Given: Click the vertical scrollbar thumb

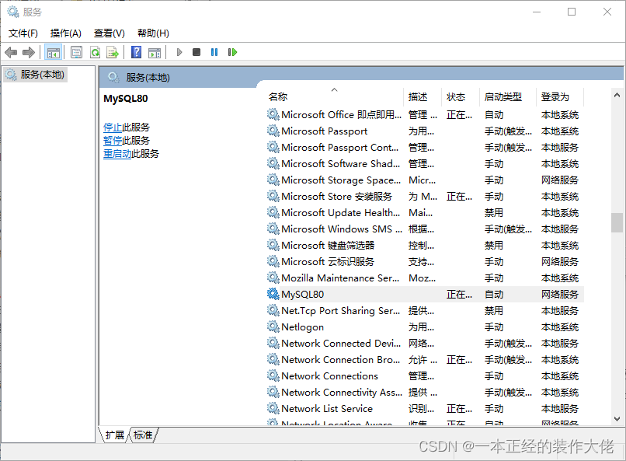Looking at the screenshot, I should click(617, 222).
